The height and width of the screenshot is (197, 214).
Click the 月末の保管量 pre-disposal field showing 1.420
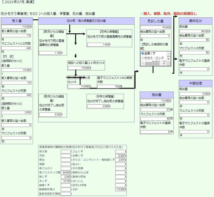tap(98, 44)
